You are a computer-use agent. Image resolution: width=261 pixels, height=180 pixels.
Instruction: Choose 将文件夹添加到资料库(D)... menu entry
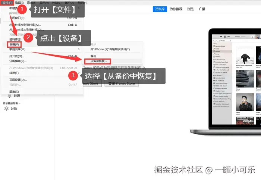(43, 30)
